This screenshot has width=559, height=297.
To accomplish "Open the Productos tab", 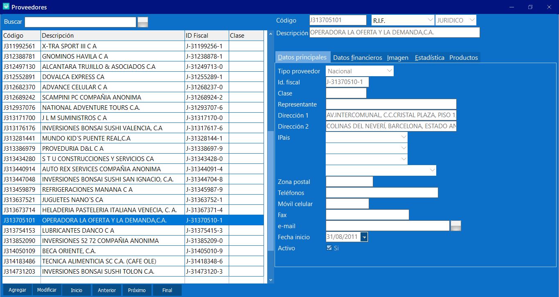I will [464, 57].
